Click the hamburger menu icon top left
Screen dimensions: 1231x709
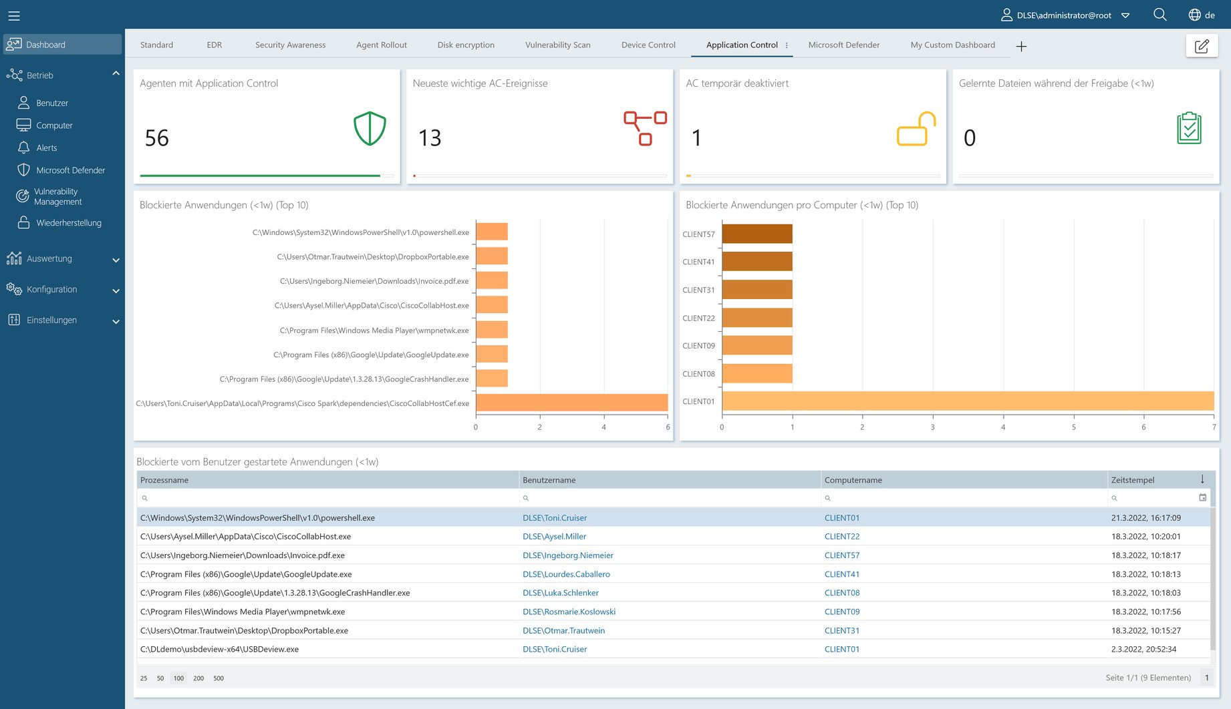tap(14, 15)
